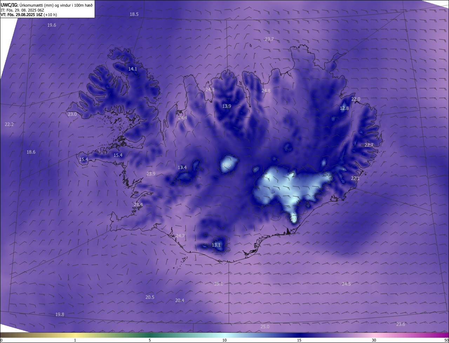Click the 22.2 value label

point(9,125)
